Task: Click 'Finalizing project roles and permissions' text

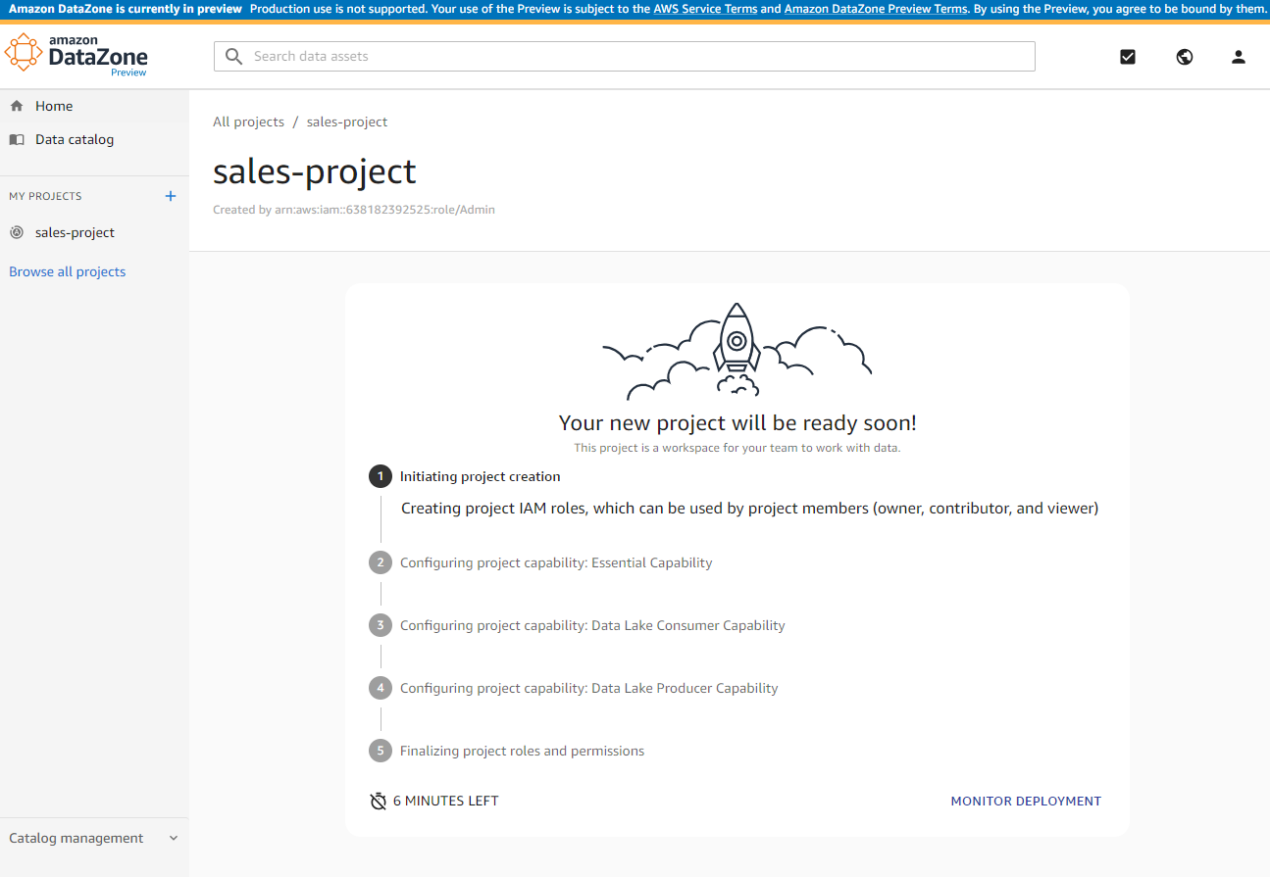Action: tap(523, 751)
